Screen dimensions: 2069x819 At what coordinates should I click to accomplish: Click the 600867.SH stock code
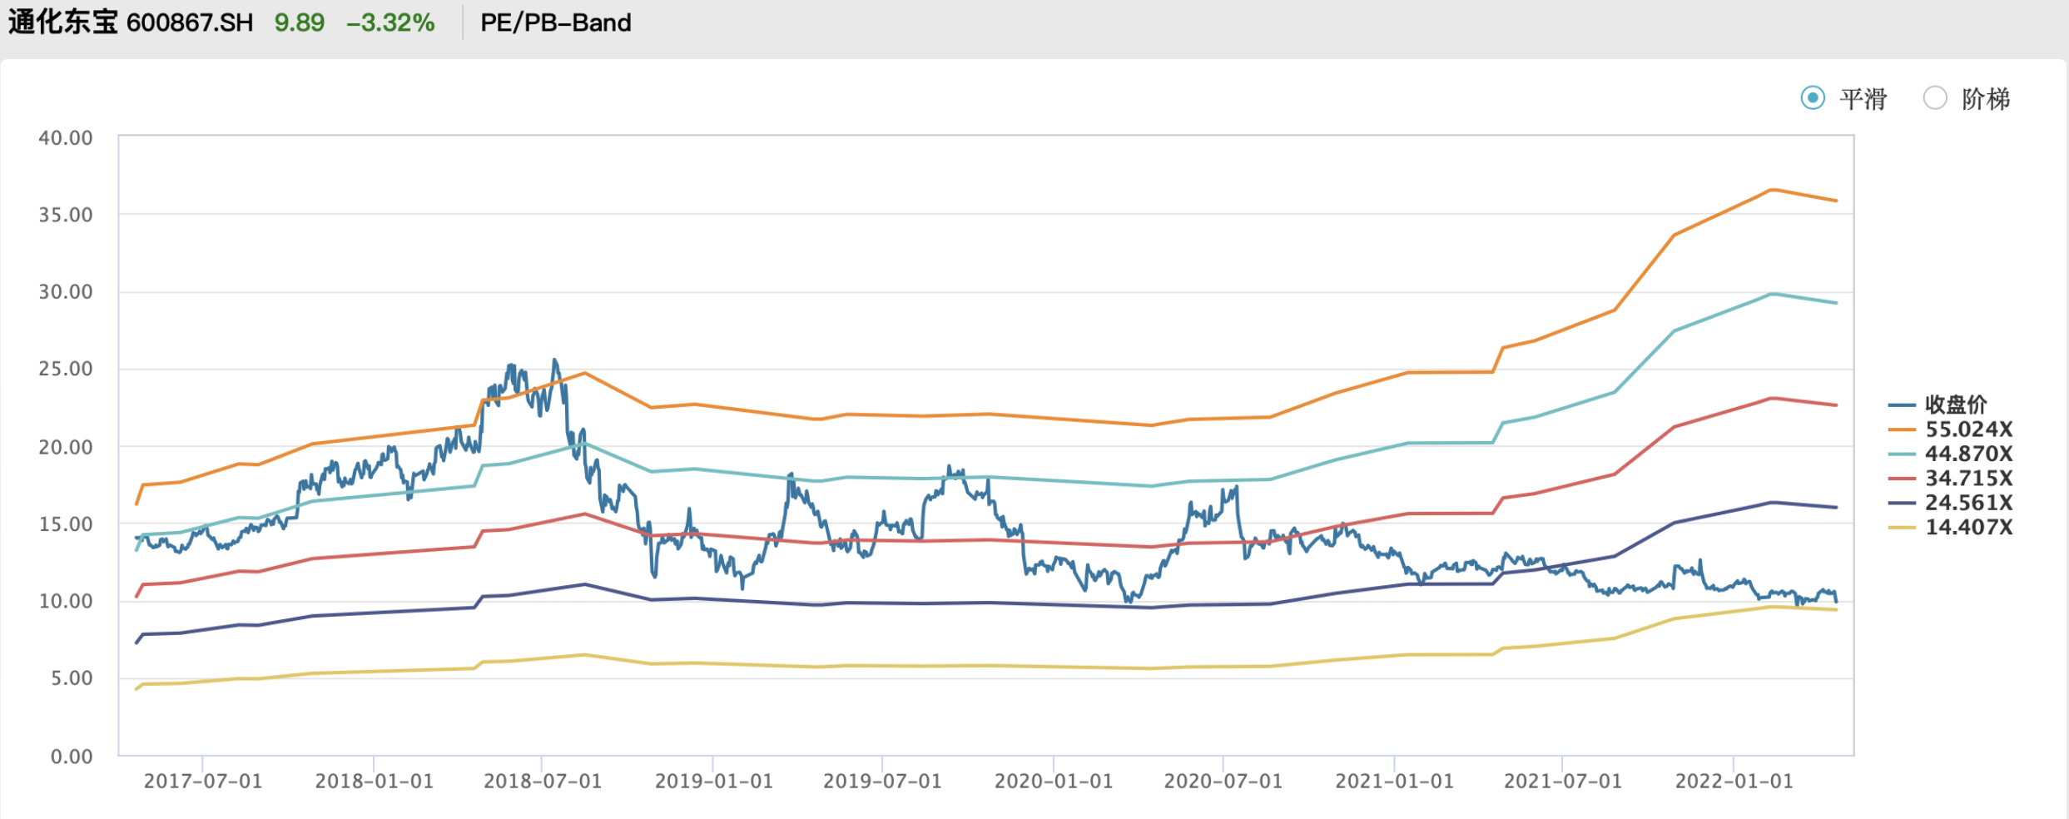[190, 22]
